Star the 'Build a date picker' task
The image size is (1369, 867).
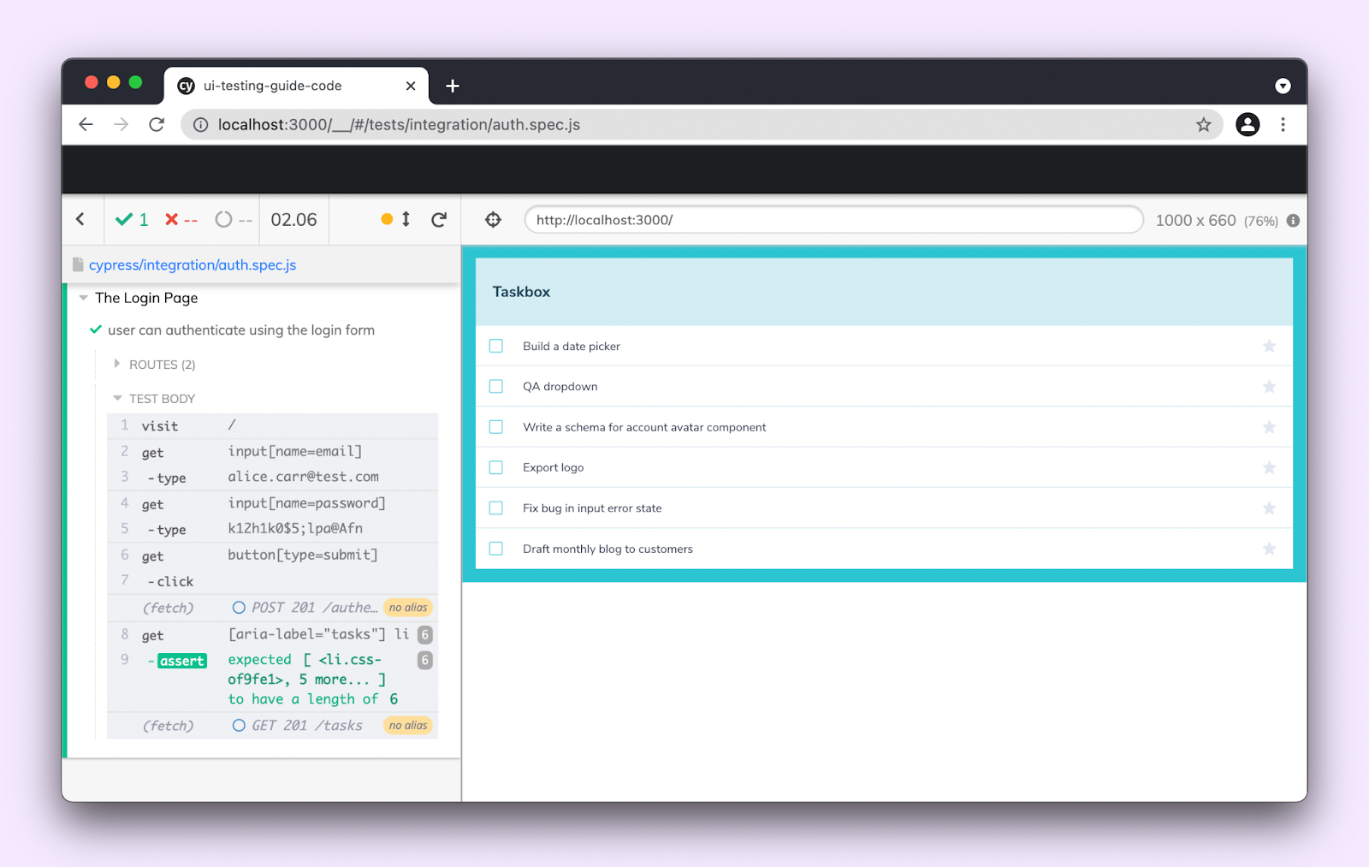click(x=1269, y=346)
